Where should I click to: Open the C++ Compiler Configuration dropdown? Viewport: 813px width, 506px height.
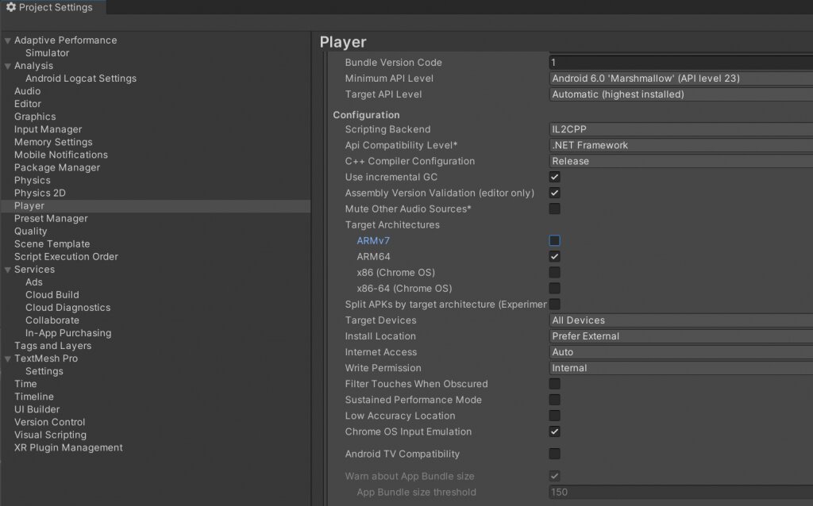680,161
